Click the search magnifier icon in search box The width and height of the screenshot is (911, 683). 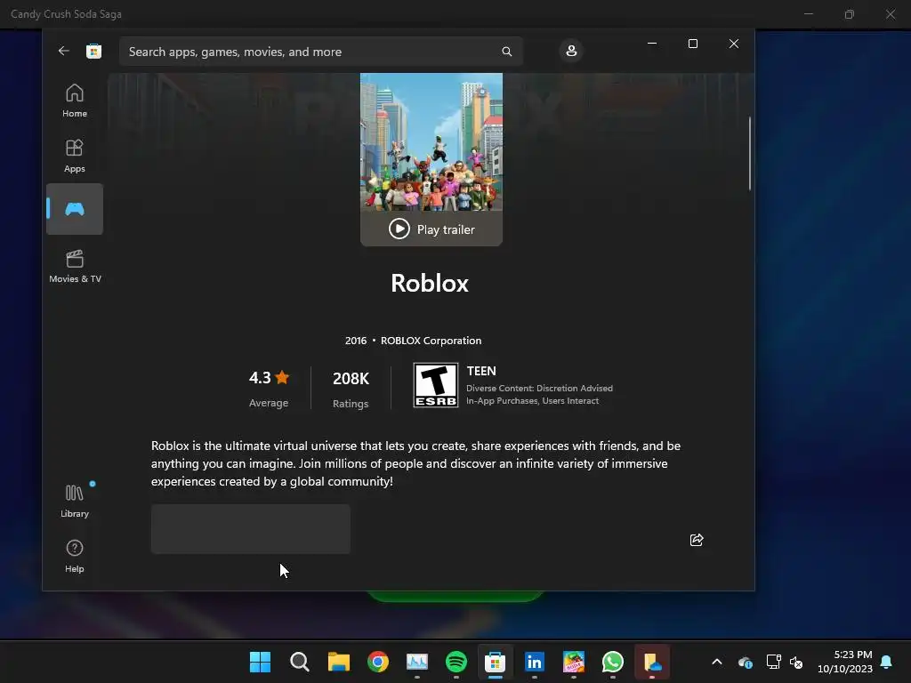pyautogui.click(x=506, y=52)
